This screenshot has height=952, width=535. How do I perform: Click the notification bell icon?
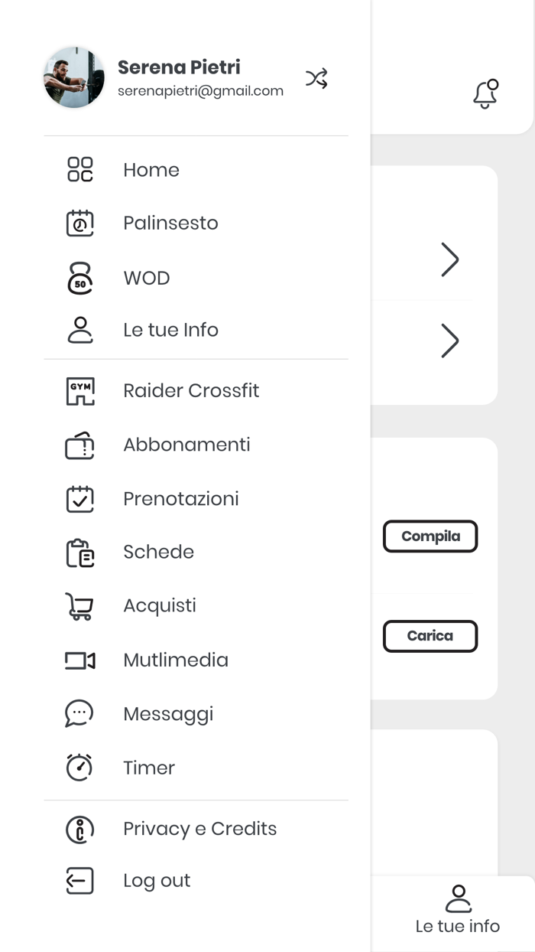[485, 94]
